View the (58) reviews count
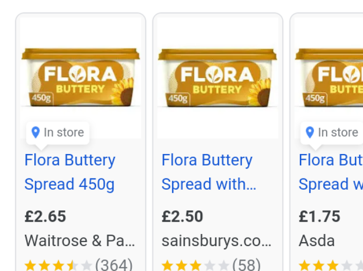363x271 pixels. (246, 265)
